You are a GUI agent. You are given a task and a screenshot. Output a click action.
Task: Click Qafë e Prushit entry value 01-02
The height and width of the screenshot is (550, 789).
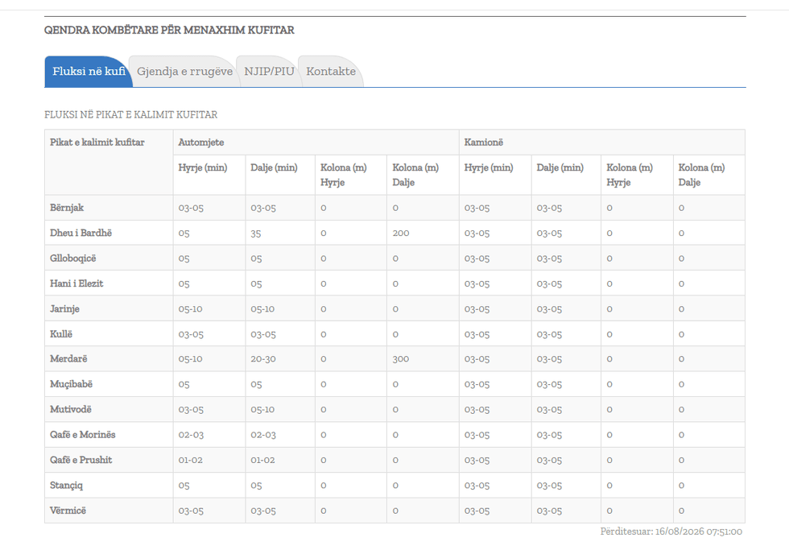point(190,460)
